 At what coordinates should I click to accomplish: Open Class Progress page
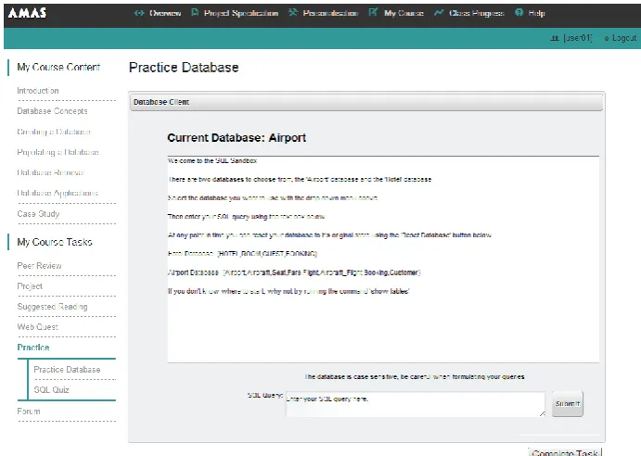tap(477, 13)
